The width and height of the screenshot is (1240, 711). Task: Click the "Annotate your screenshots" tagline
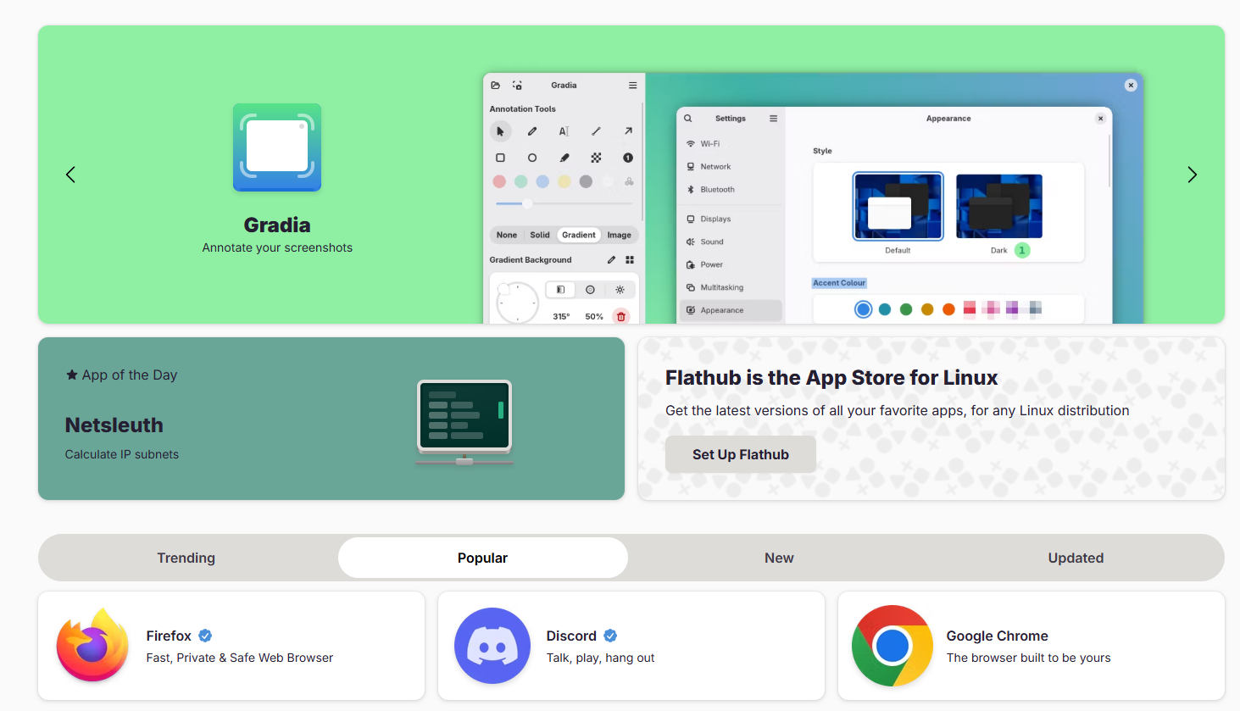(277, 247)
